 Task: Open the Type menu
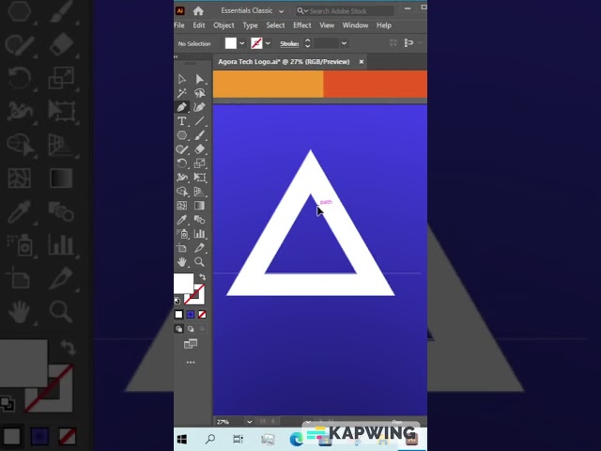pyautogui.click(x=250, y=25)
